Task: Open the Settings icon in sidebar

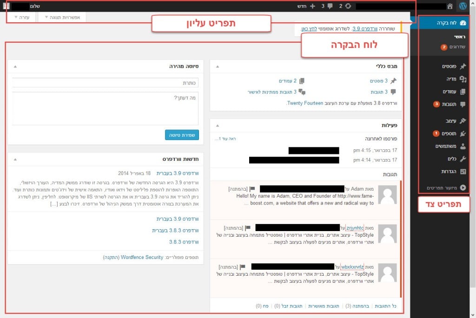Action: pos(463,172)
